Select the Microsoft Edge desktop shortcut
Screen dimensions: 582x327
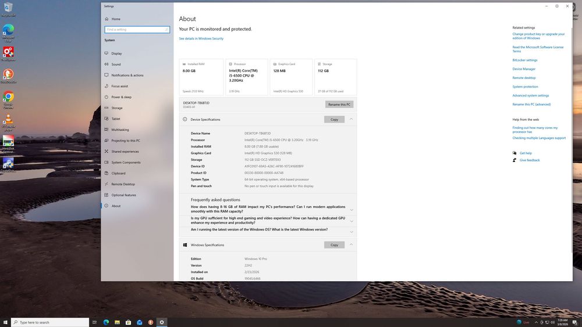[x=8, y=33]
